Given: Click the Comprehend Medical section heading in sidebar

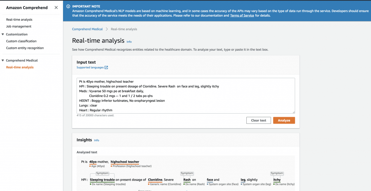Looking at the screenshot, I should pyautogui.click(x=22, y=60).
